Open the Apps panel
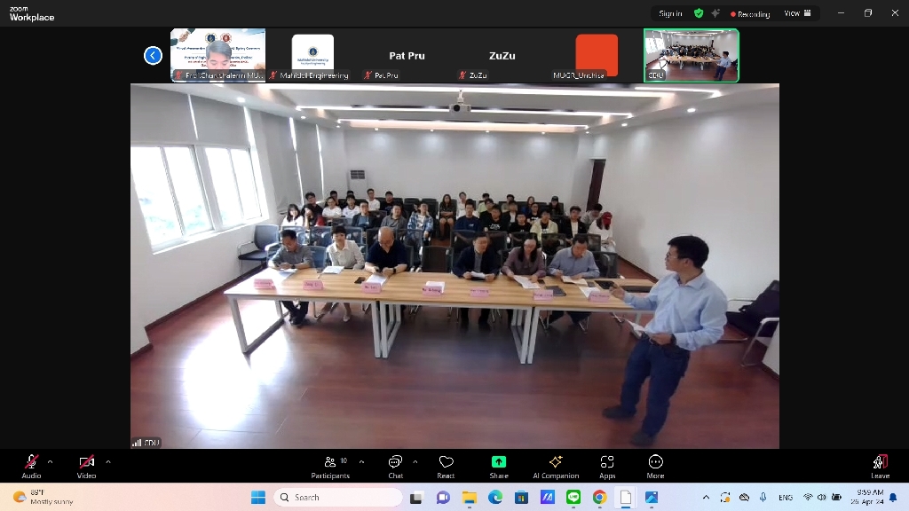The image size is (909, 511). tap(607, 465)
